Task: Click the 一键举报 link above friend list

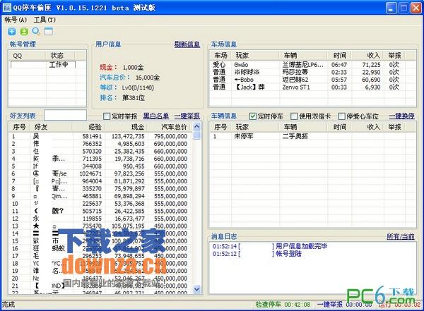Action: (x=188, y=116)
